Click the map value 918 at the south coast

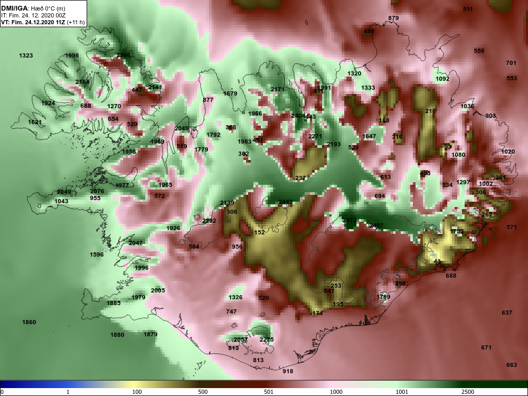click(288, 371)
